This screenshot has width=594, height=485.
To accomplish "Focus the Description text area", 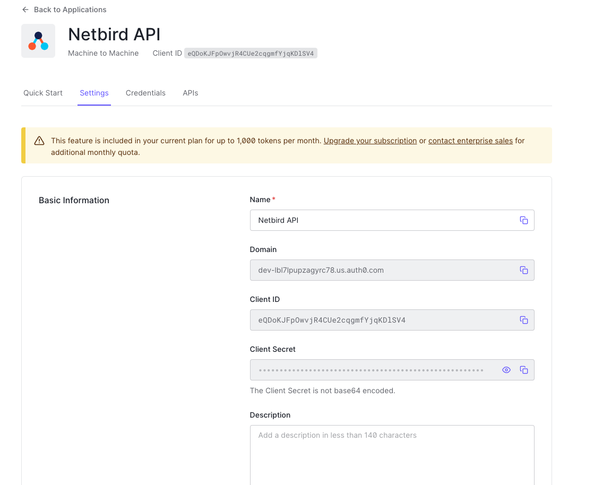I will 392,454.
